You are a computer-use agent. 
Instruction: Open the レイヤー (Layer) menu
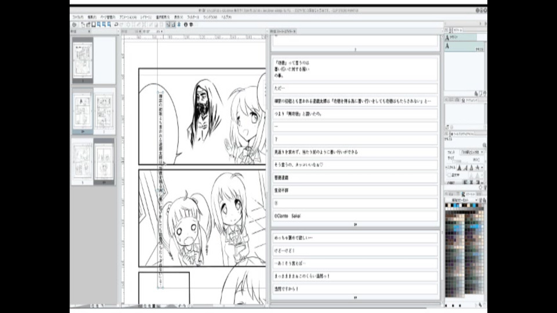(x=146, y=17)
